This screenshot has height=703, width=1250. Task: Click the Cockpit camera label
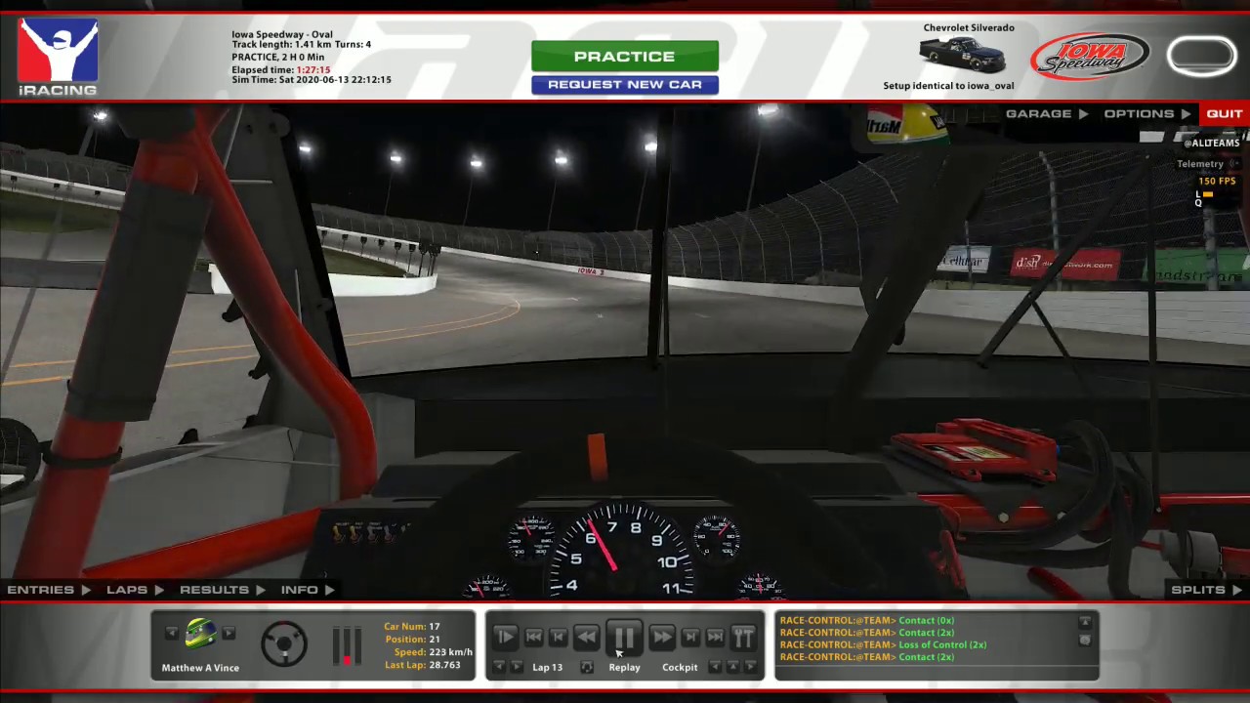click(680, 668)
